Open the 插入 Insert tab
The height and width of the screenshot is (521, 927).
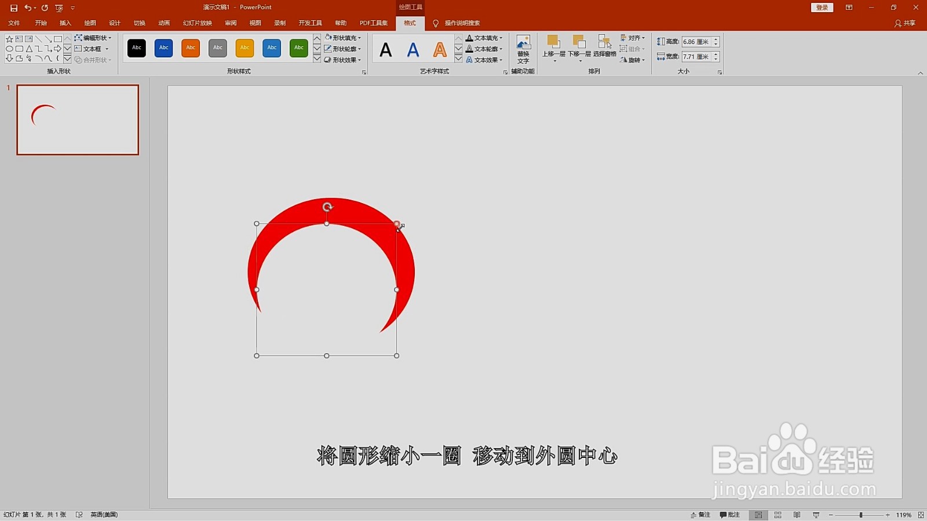65,23
